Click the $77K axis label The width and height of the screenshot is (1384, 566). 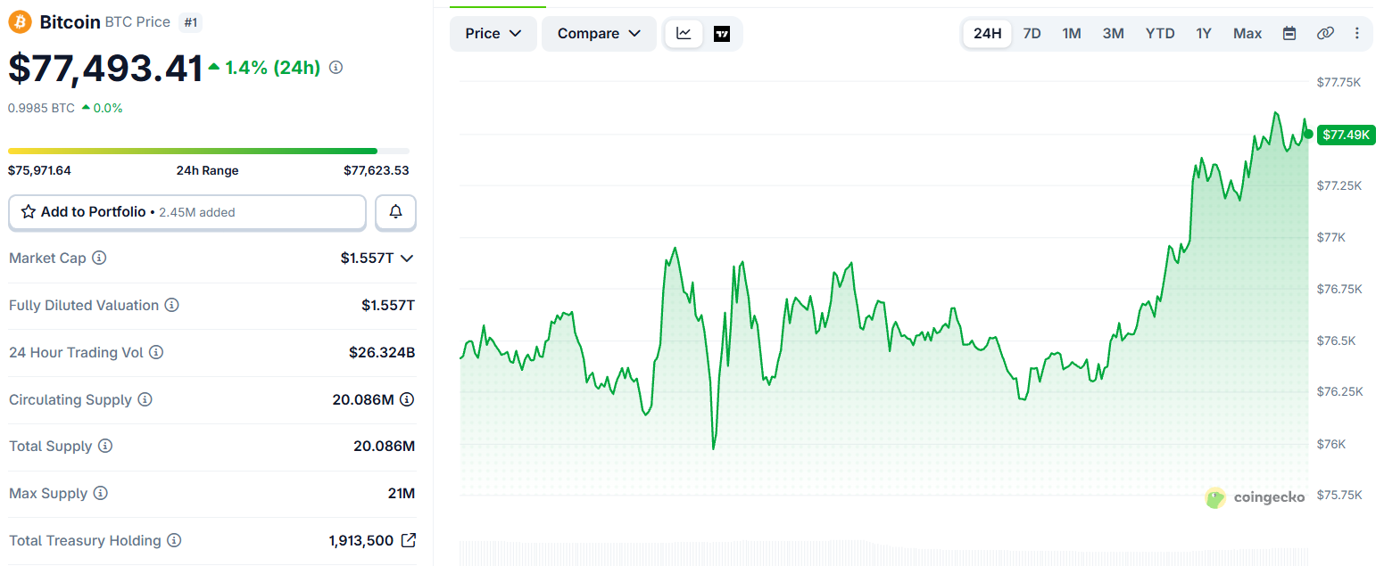click(1333, 237)
